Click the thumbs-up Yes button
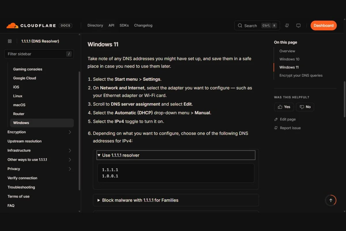Screen dimensions: 346x231 pyautogui.click(x=284, y=107)
